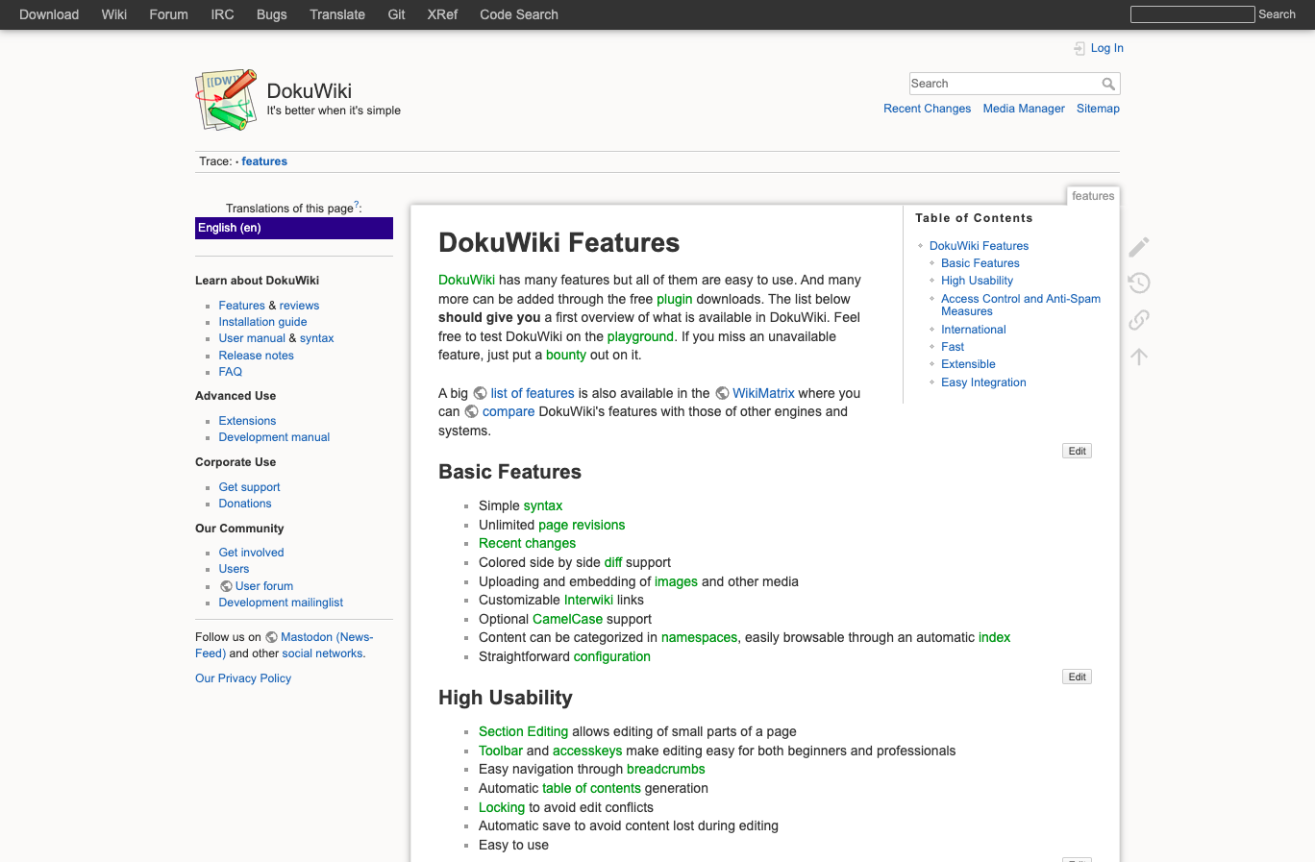Image resolution: width=1315 pixels, height=862 pixels.
Task: Open Code Search in the top navigation
Action: point(519,14)
